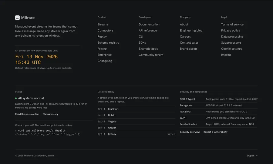The width and height of the screenshot is (273, 164).
Task: Open the Careers link
Action: click(x=185, y=36)
